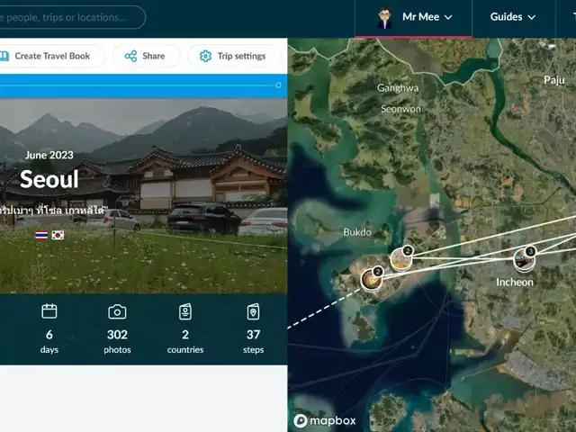Click the Seoul trip title
Image resolution: width=576 pixels, height=432 pixels.
[x=49, y=179]
